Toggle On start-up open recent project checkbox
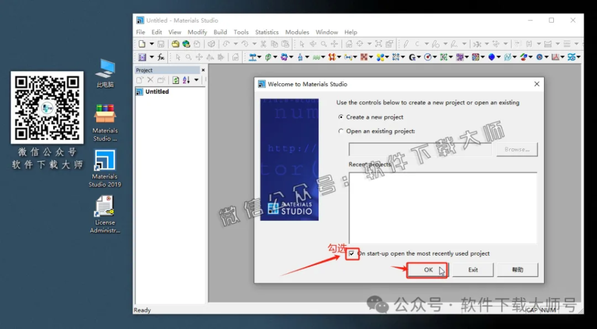 (352, 254)
